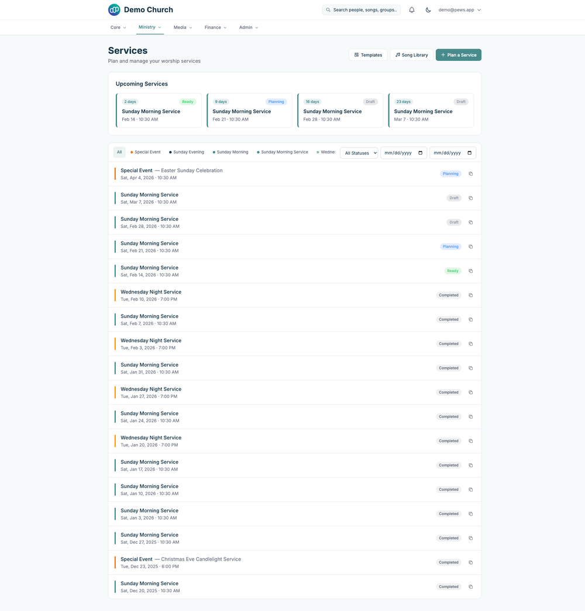This screenshot has height=611, width=585.
Task: Duplicate the Feb 28, 2026 Sunday service
Action: pyautogui.click(x=470, y=223)
